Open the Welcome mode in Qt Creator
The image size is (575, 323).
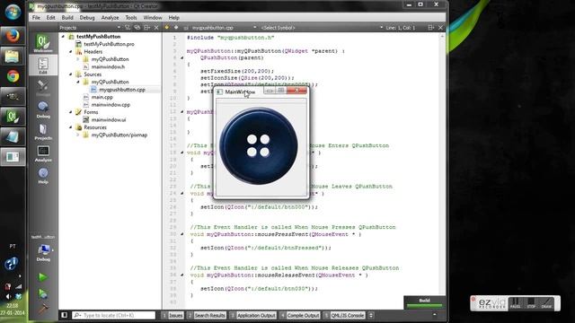tap(43, 43)
